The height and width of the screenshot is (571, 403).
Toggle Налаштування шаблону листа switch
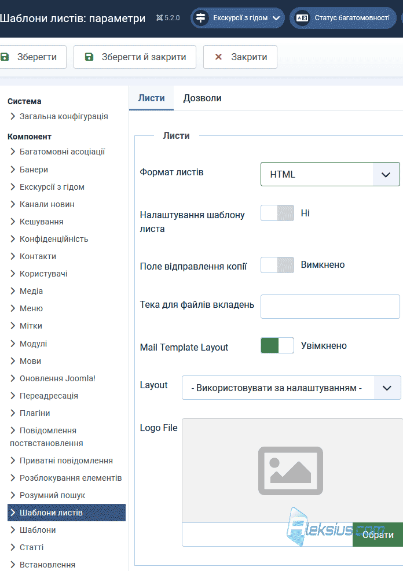(277, 213)
